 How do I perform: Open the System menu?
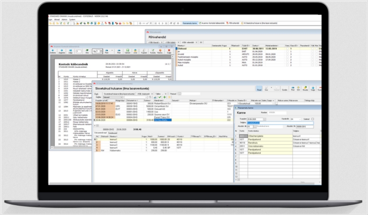pos(72,20)
